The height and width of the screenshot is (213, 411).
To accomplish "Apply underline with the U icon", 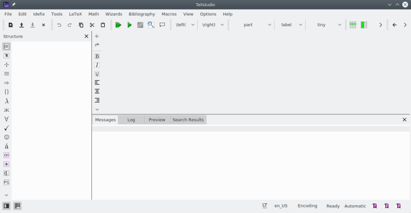I will click(x=97, y=74).
